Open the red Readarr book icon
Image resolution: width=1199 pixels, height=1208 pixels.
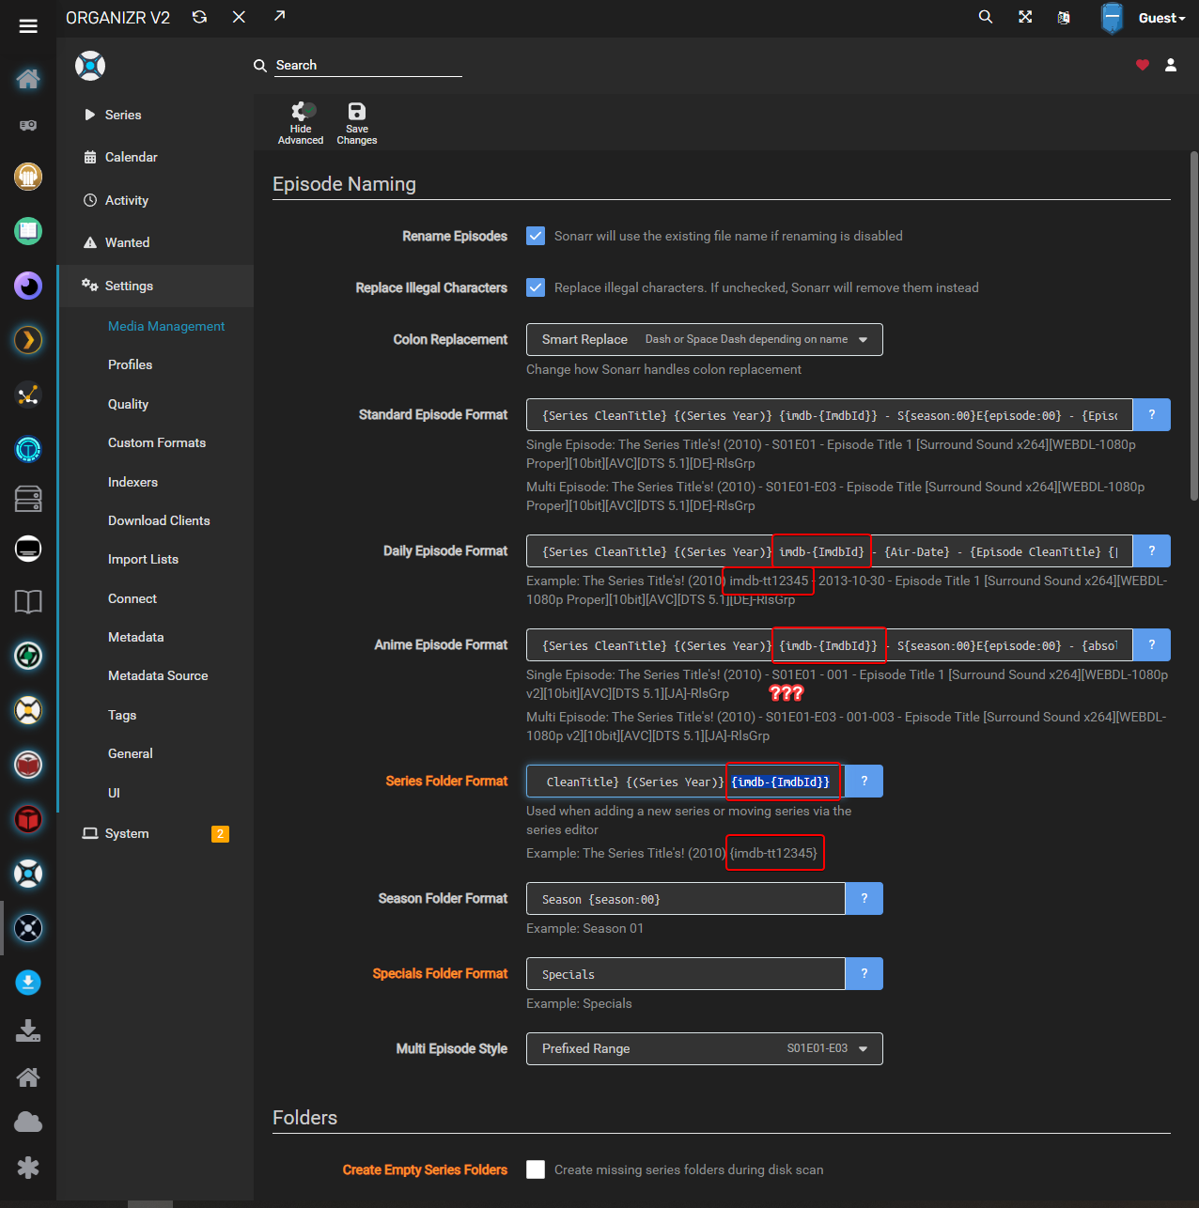pos(28,765)
